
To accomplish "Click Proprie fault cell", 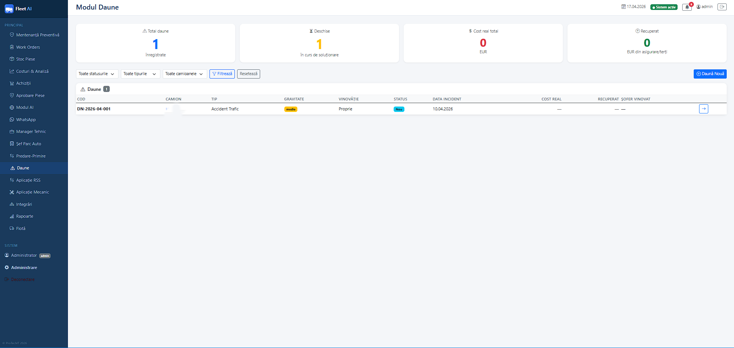I will tap(345, 109).
